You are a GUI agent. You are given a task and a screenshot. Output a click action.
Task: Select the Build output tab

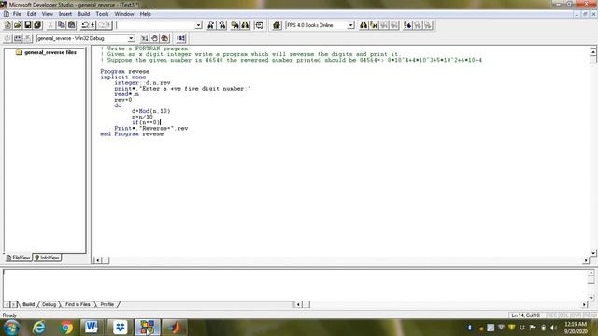(28, 304)
